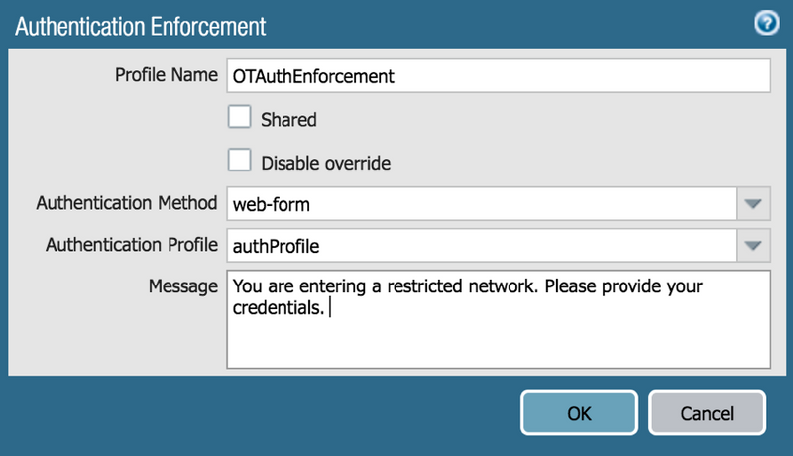Click the Profile Name label

click(x=166, y=75)
